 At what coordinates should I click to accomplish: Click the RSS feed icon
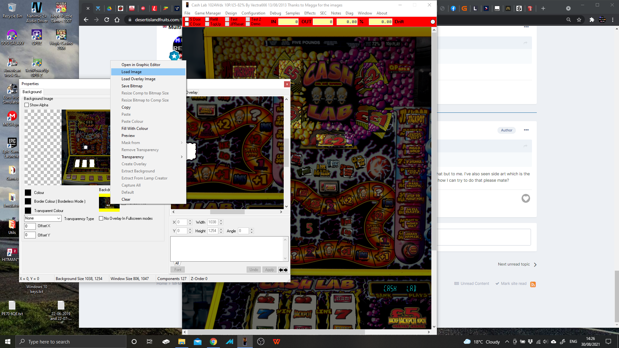(x=533, y=284)
